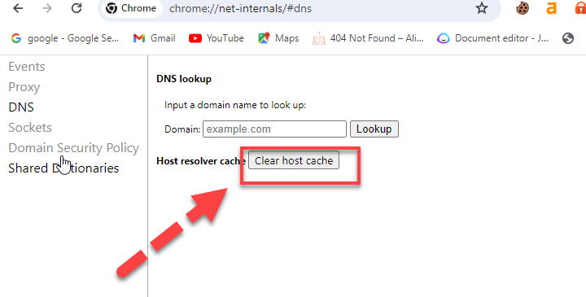Click the Host resolver cache label

(x=201, y=160)
